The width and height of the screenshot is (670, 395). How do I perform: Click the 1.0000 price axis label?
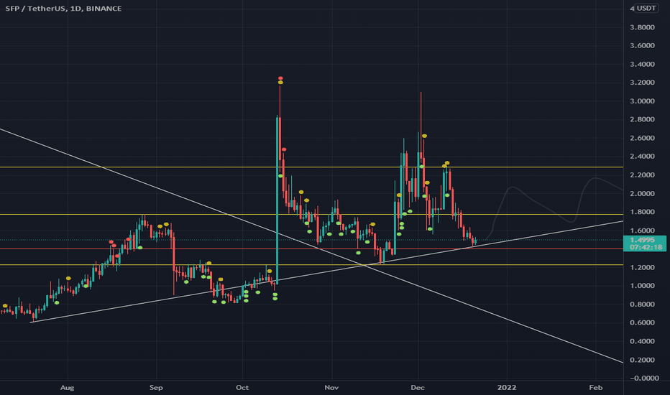[x=642, y=286]
